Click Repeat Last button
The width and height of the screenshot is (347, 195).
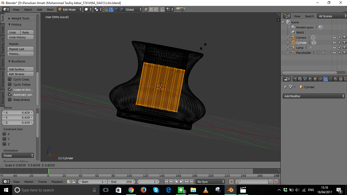point(21,49)
